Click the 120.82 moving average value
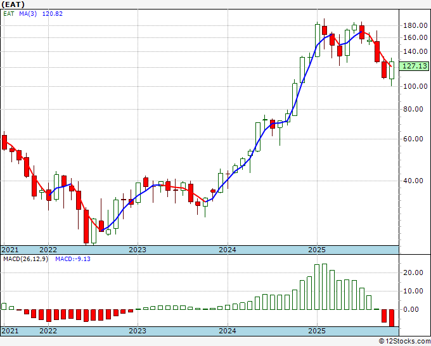The width and height of the screenshot is (431, 346). pyautogui.click(x=52, y=14)
